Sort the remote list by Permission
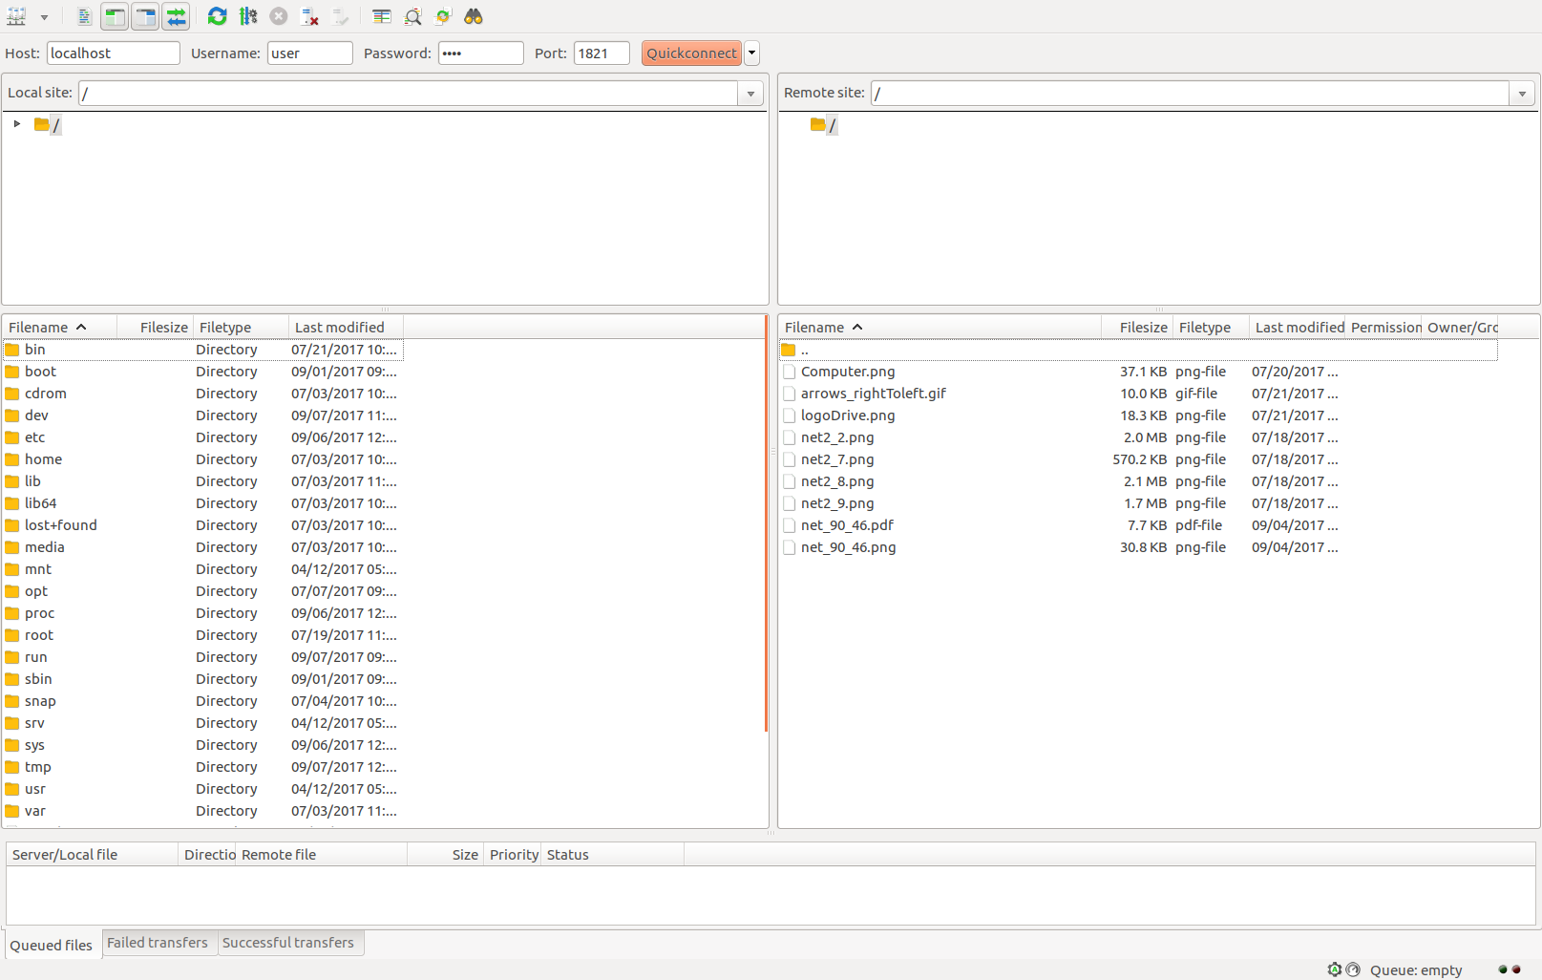The height and width of the screenshot is (980, 1542). point(1384,327)
